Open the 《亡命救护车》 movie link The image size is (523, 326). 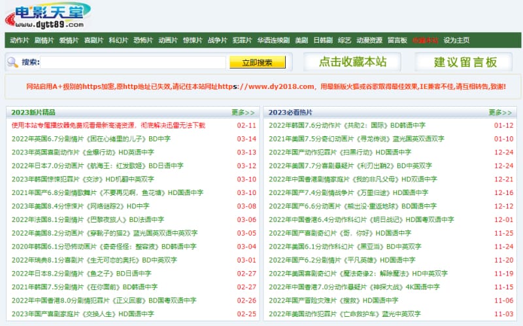(345, 314)
